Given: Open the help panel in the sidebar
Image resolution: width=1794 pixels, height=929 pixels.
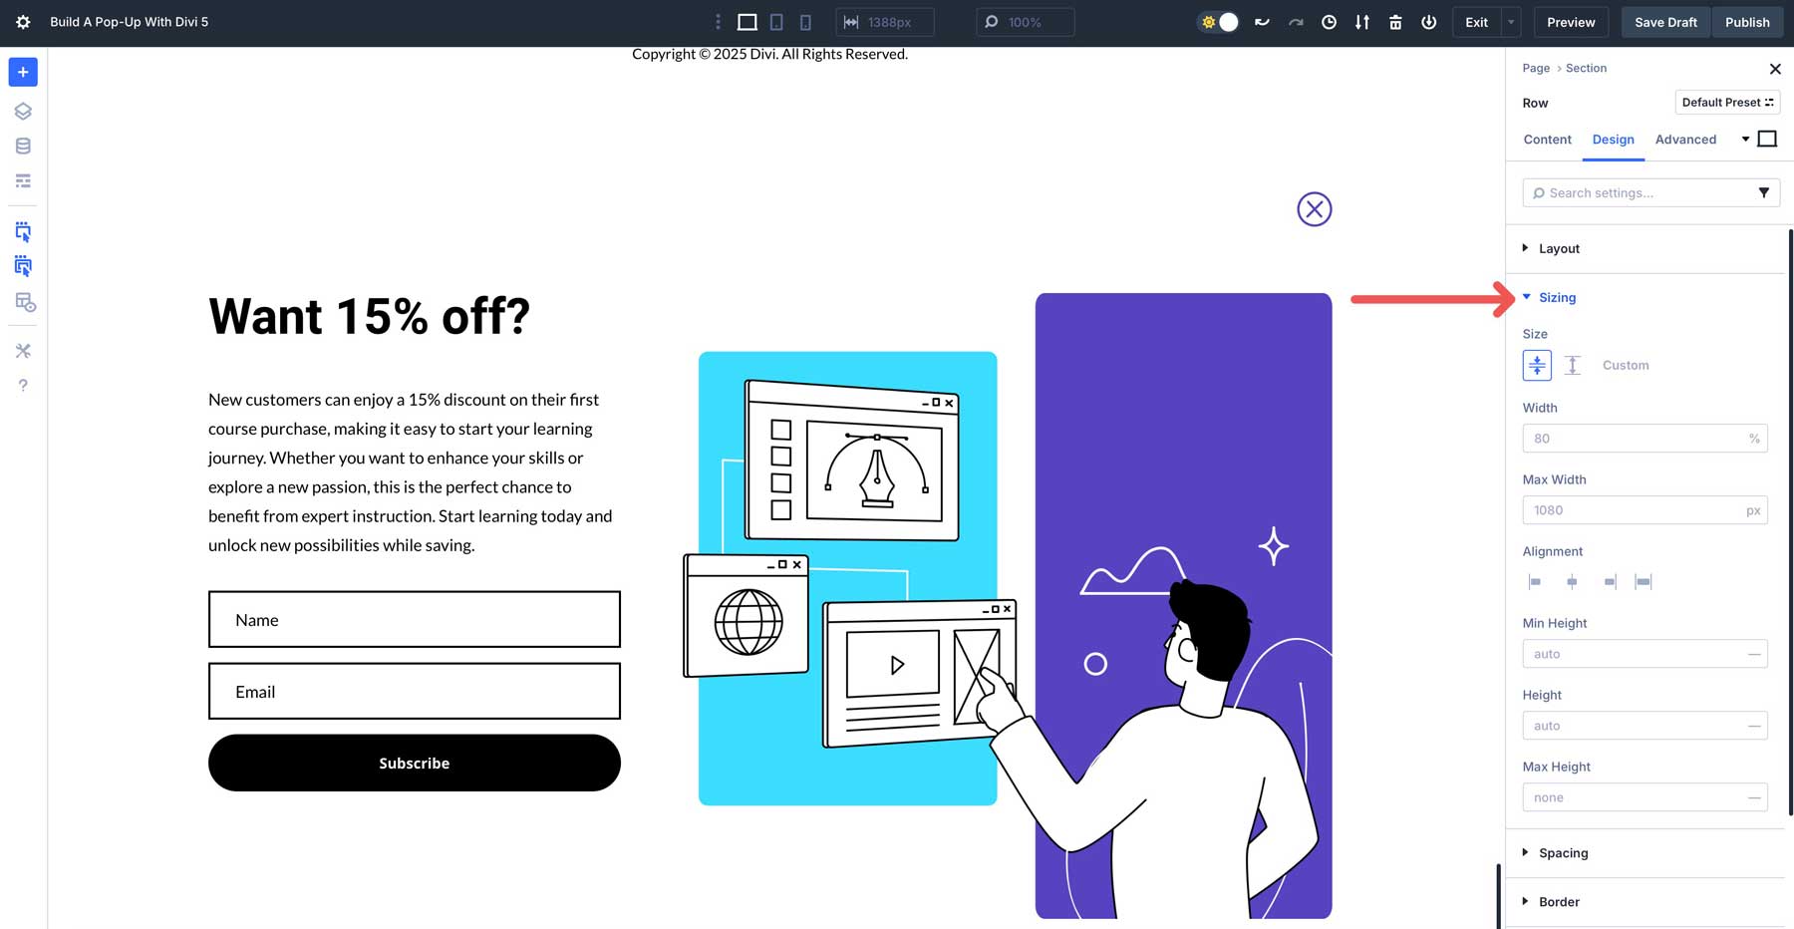Looking at the screenshot, I should (22, 385).
